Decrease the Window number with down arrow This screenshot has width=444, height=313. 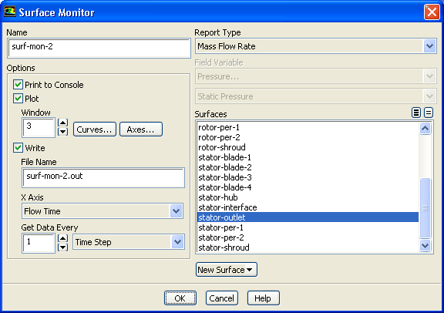62,132
